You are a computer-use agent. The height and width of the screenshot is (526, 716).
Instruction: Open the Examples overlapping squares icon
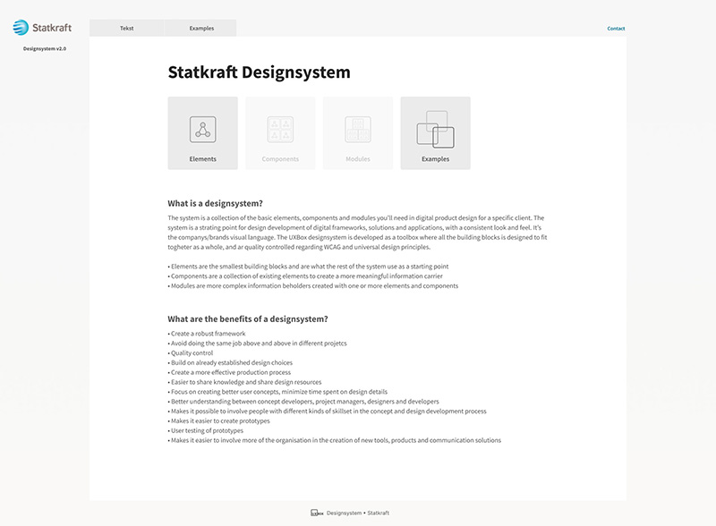click(436, 129)
